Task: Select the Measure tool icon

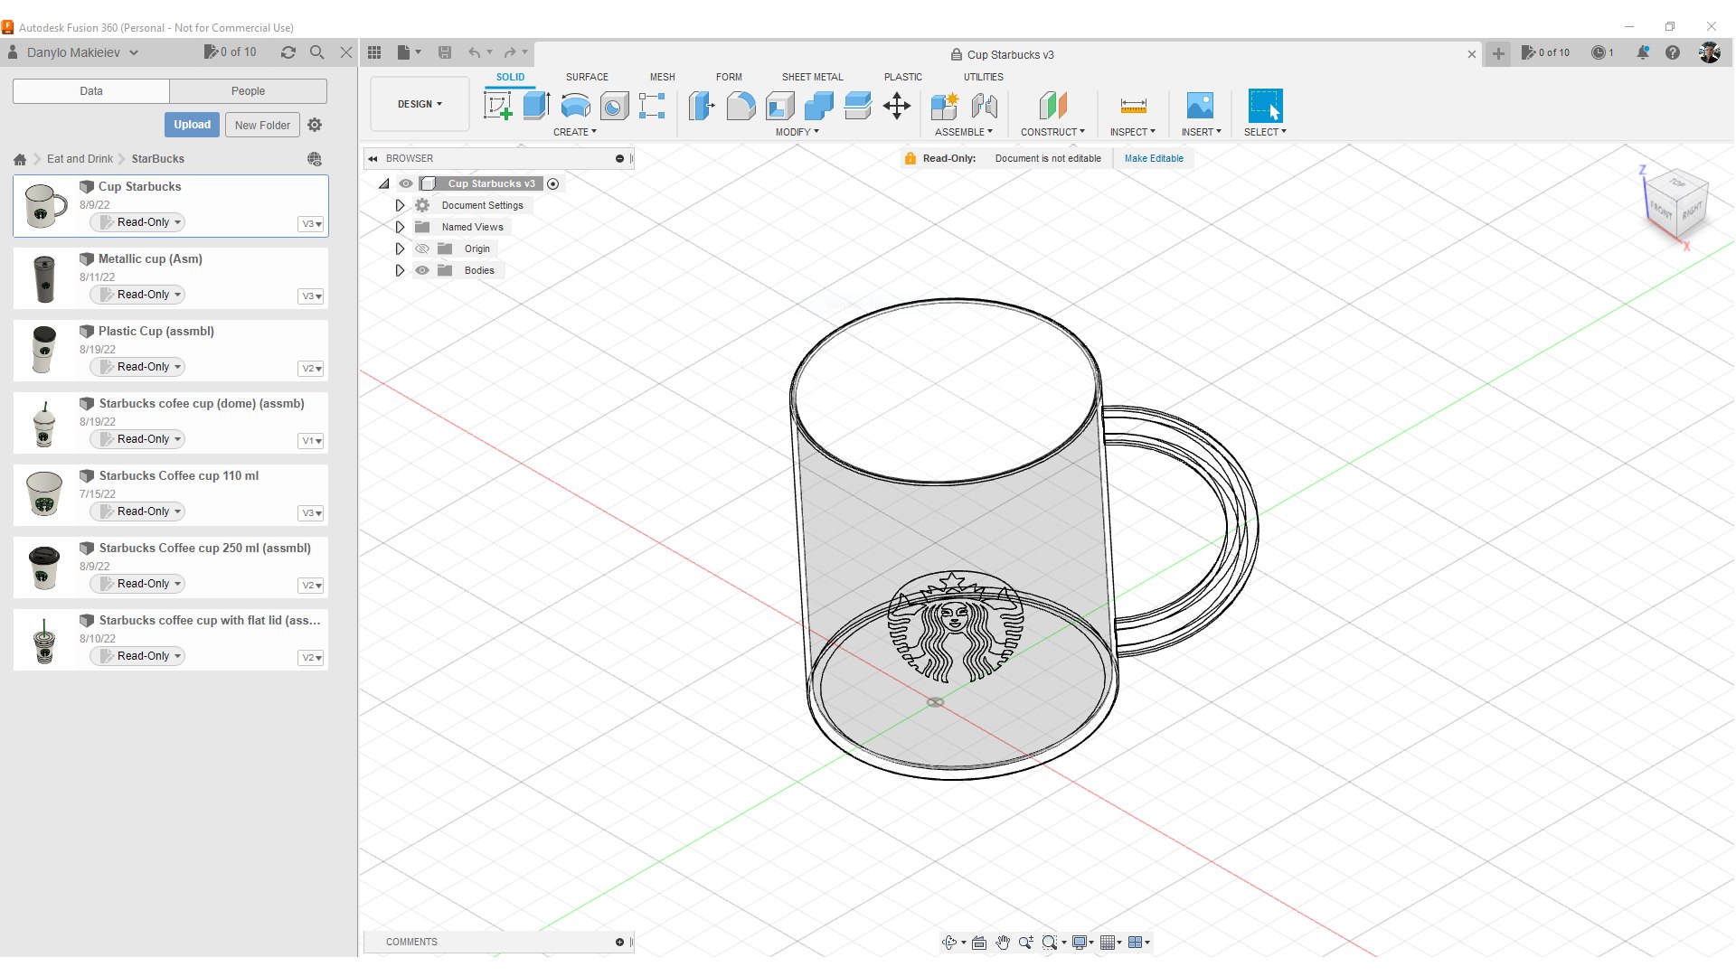Action: point(1133,106)
